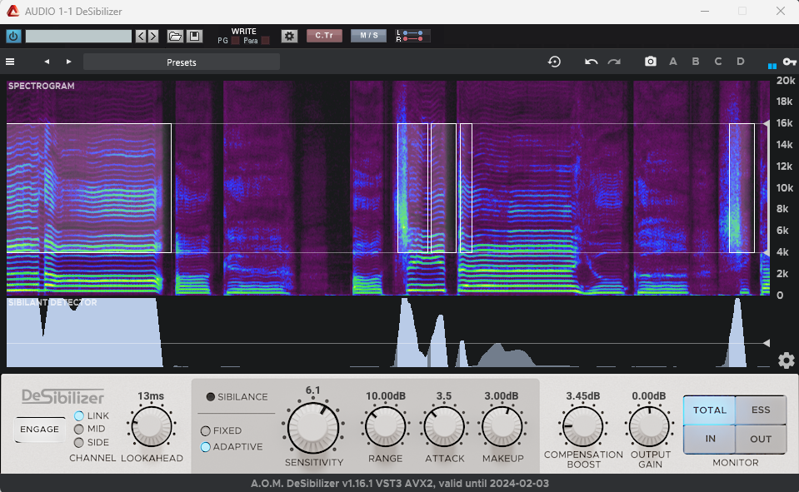Toggle the SIBILANCE indicator

coord(211,397)
